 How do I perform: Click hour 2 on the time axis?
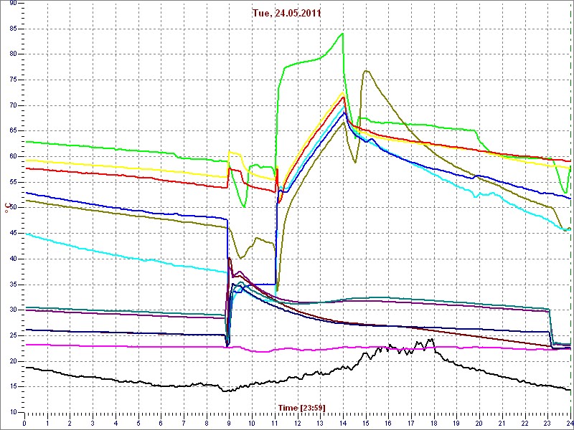point(70,423)
